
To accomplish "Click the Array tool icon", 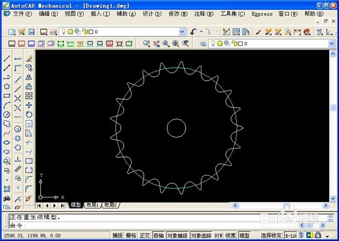I will [x=29, y=96].
